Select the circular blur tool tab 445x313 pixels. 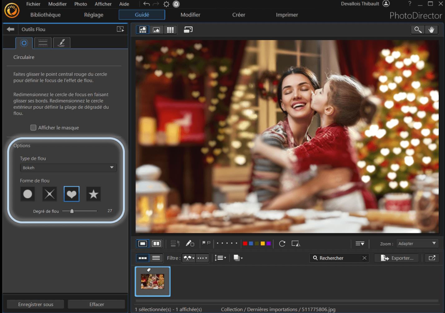point(24,43)
